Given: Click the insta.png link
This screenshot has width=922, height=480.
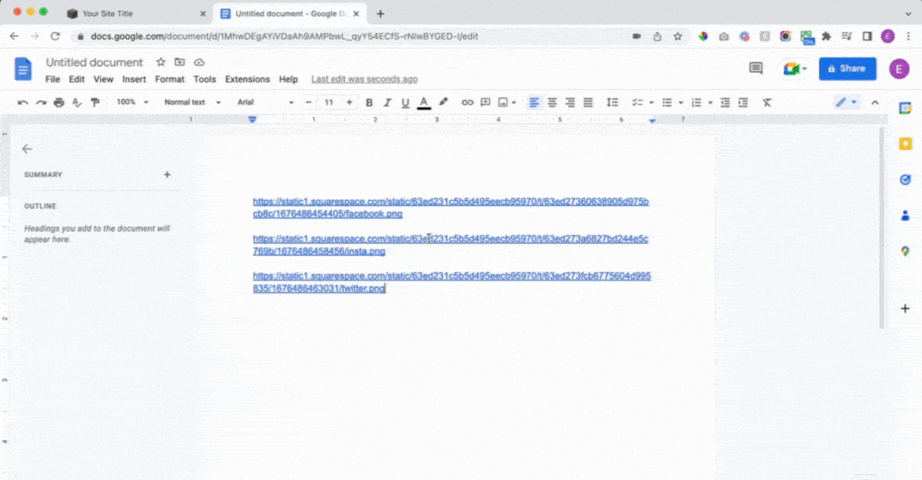Looking at the screenshot, I should point(451,245).
